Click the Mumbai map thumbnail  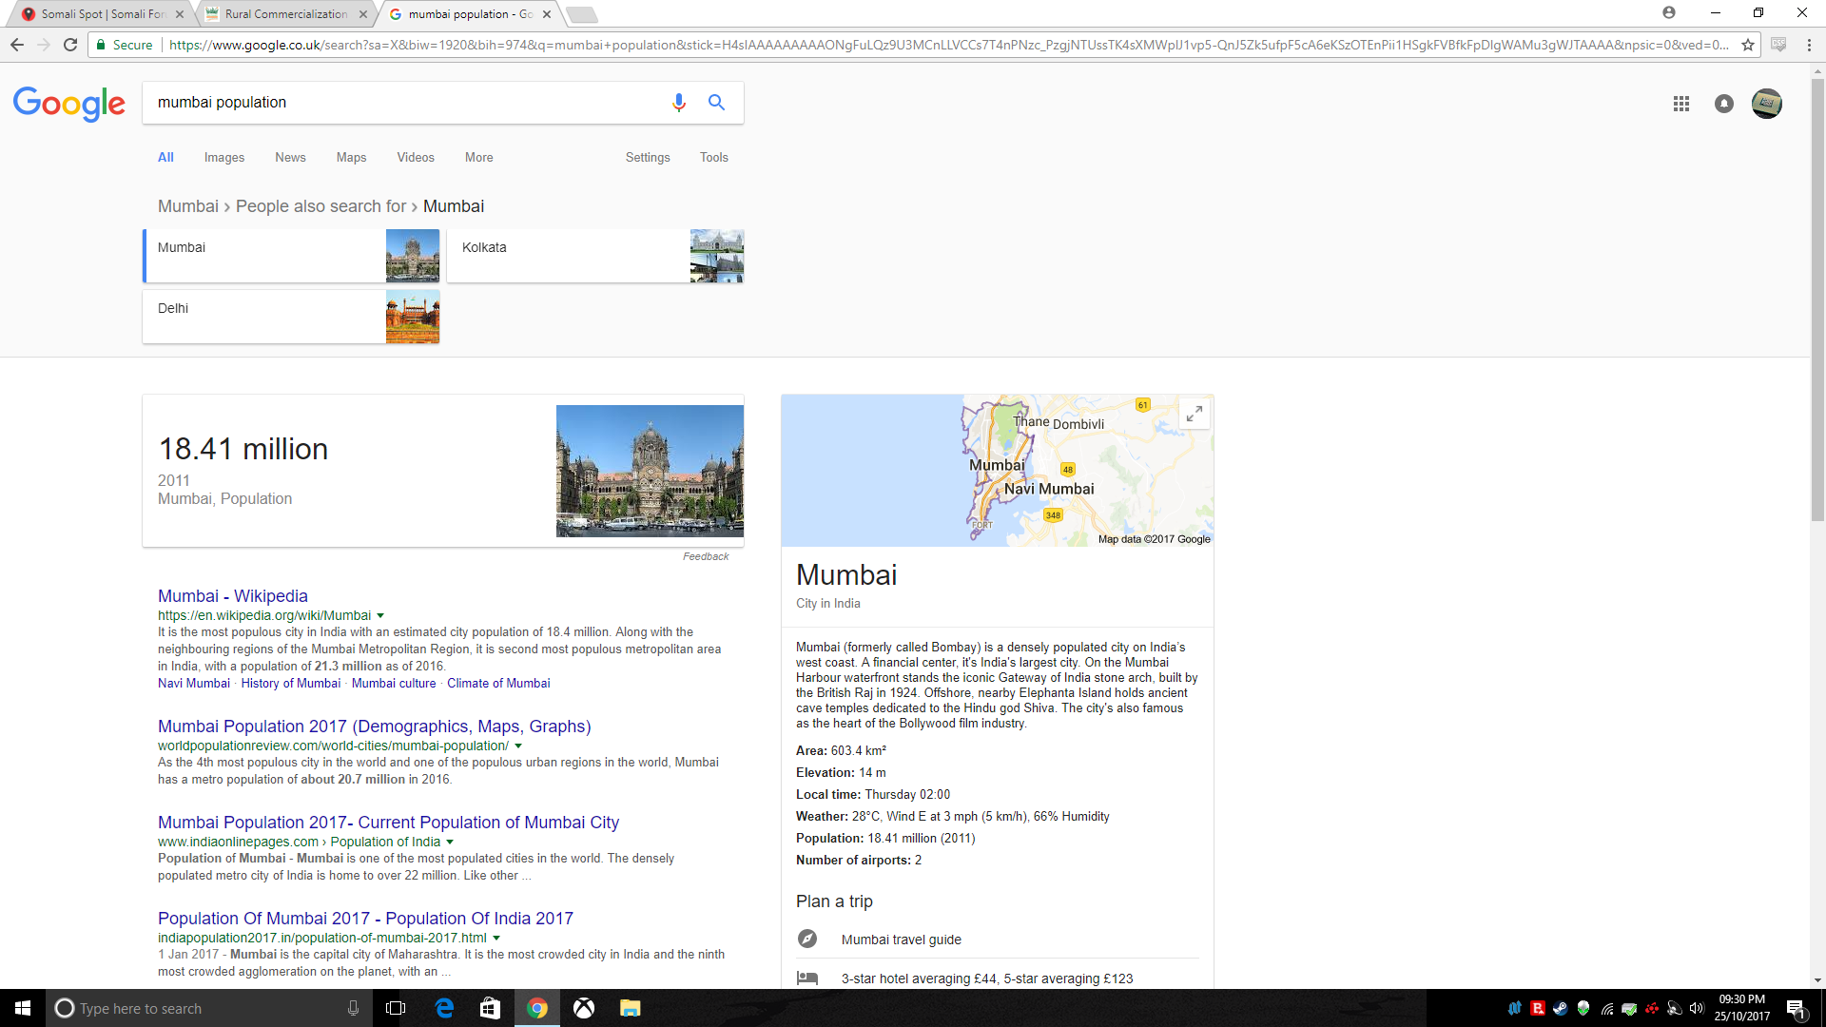coord(997,471)
